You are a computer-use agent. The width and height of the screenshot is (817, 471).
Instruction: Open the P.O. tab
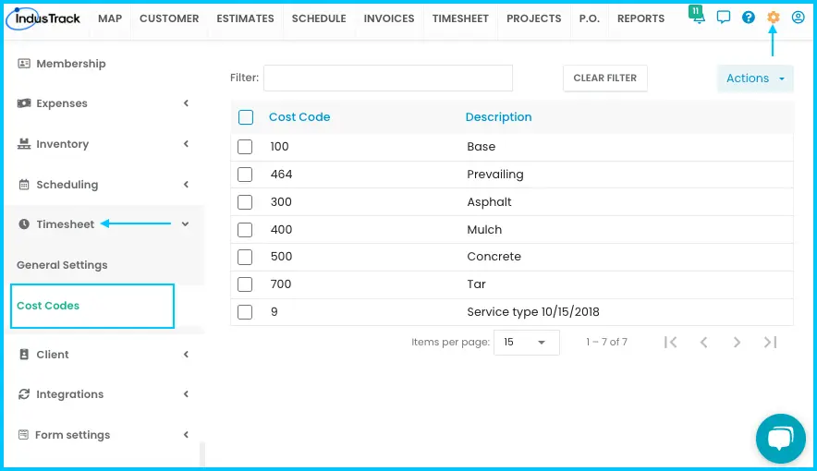pos(590,18)
